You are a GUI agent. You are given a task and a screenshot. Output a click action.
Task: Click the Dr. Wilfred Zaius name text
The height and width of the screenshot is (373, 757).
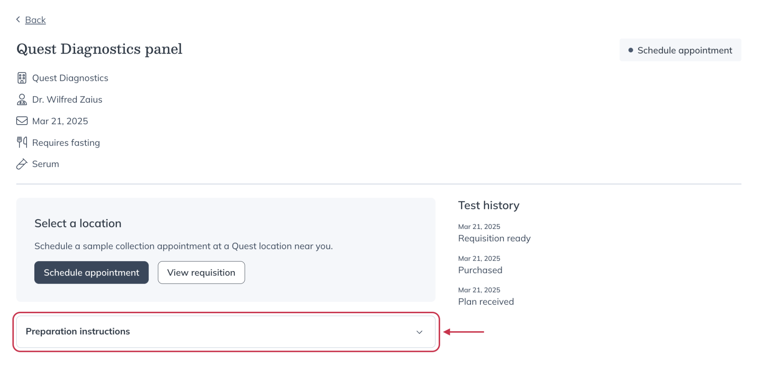[x=67, y=100]
